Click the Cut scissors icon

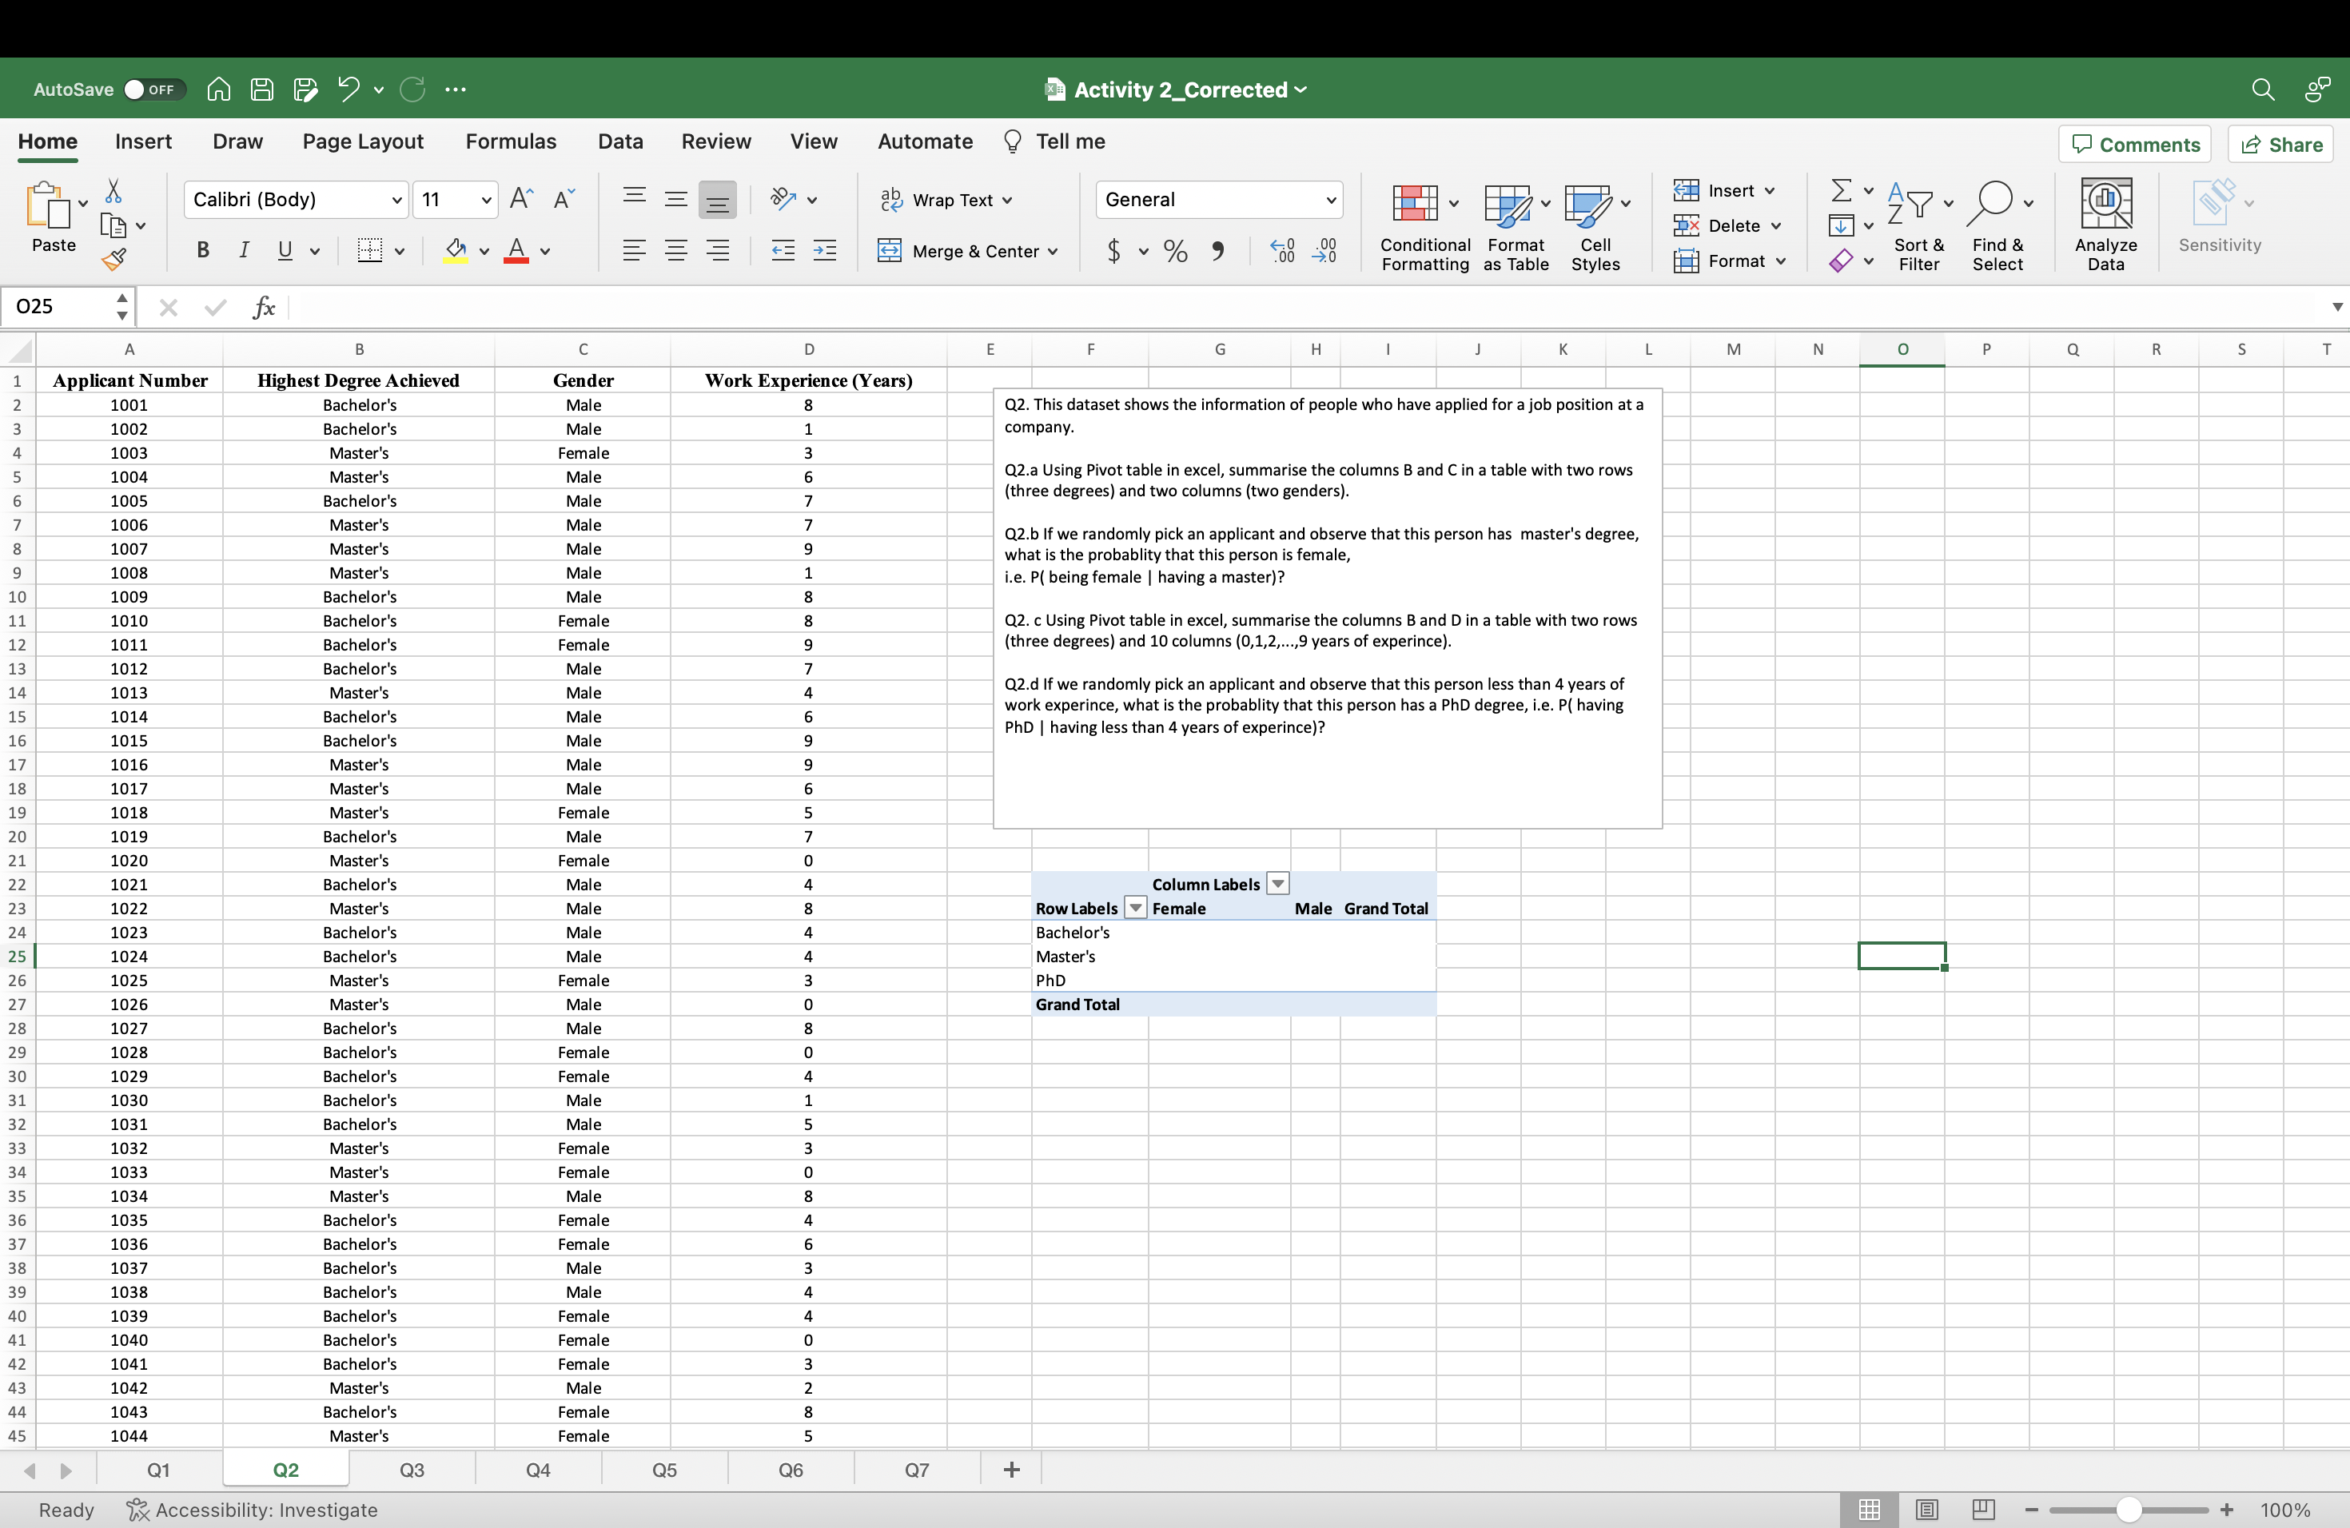pyautogui.click(x=114, y=190)
